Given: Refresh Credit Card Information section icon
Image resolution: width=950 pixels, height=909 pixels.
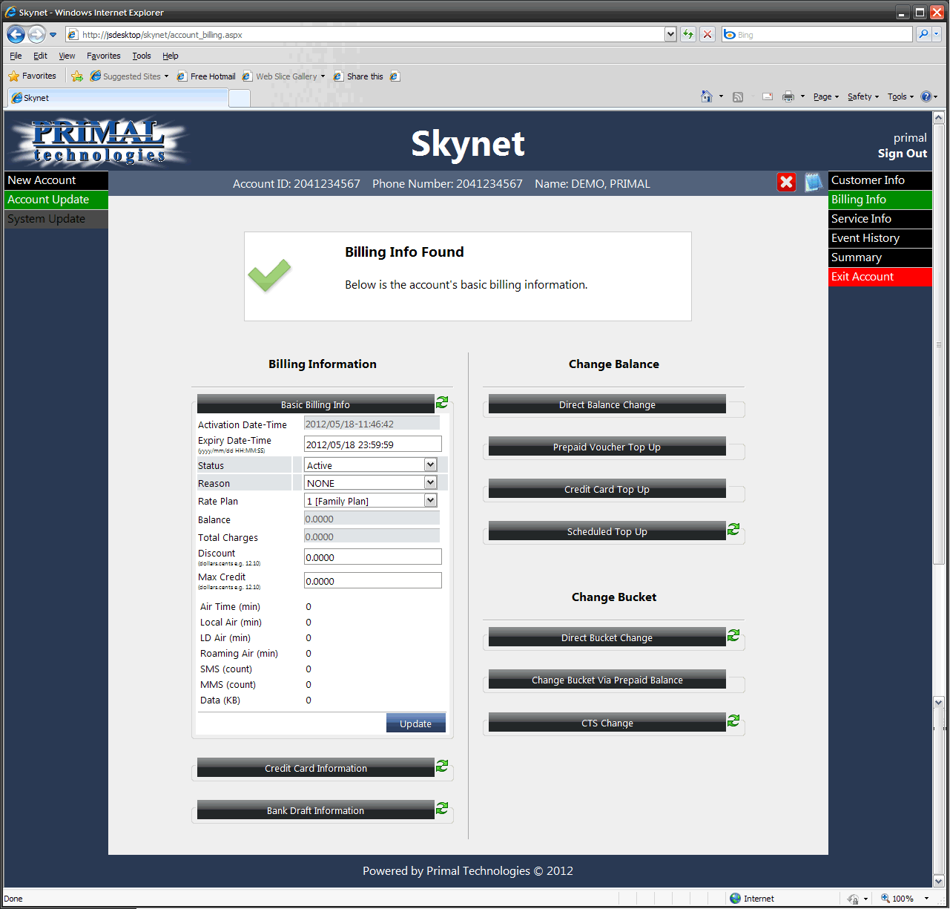Looking at the screenshot, I should click(x=442, y=766).
